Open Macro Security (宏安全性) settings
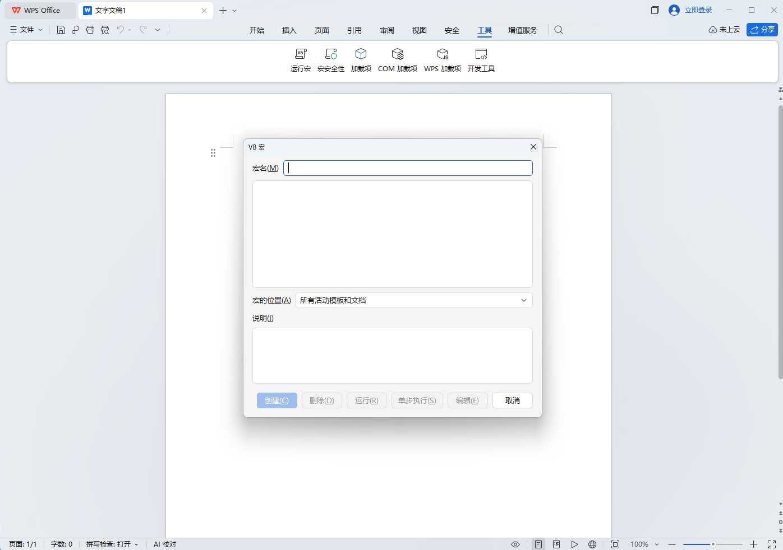783x550 pixels. pyautogui.click(x=331, y=60)
